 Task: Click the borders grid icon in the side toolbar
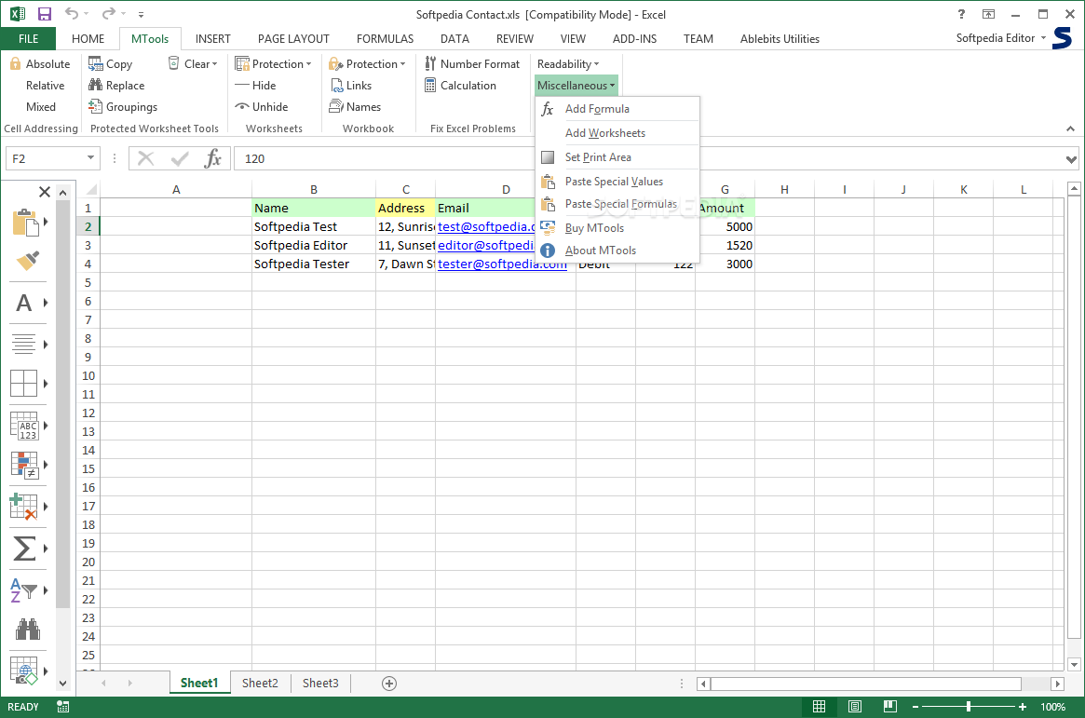tap(23, 383)
